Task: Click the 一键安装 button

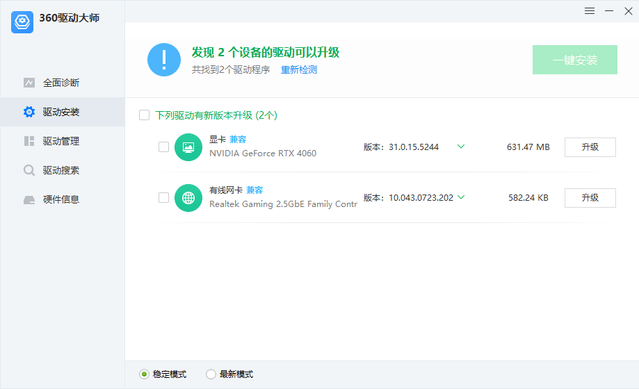Action: point(574,60)
